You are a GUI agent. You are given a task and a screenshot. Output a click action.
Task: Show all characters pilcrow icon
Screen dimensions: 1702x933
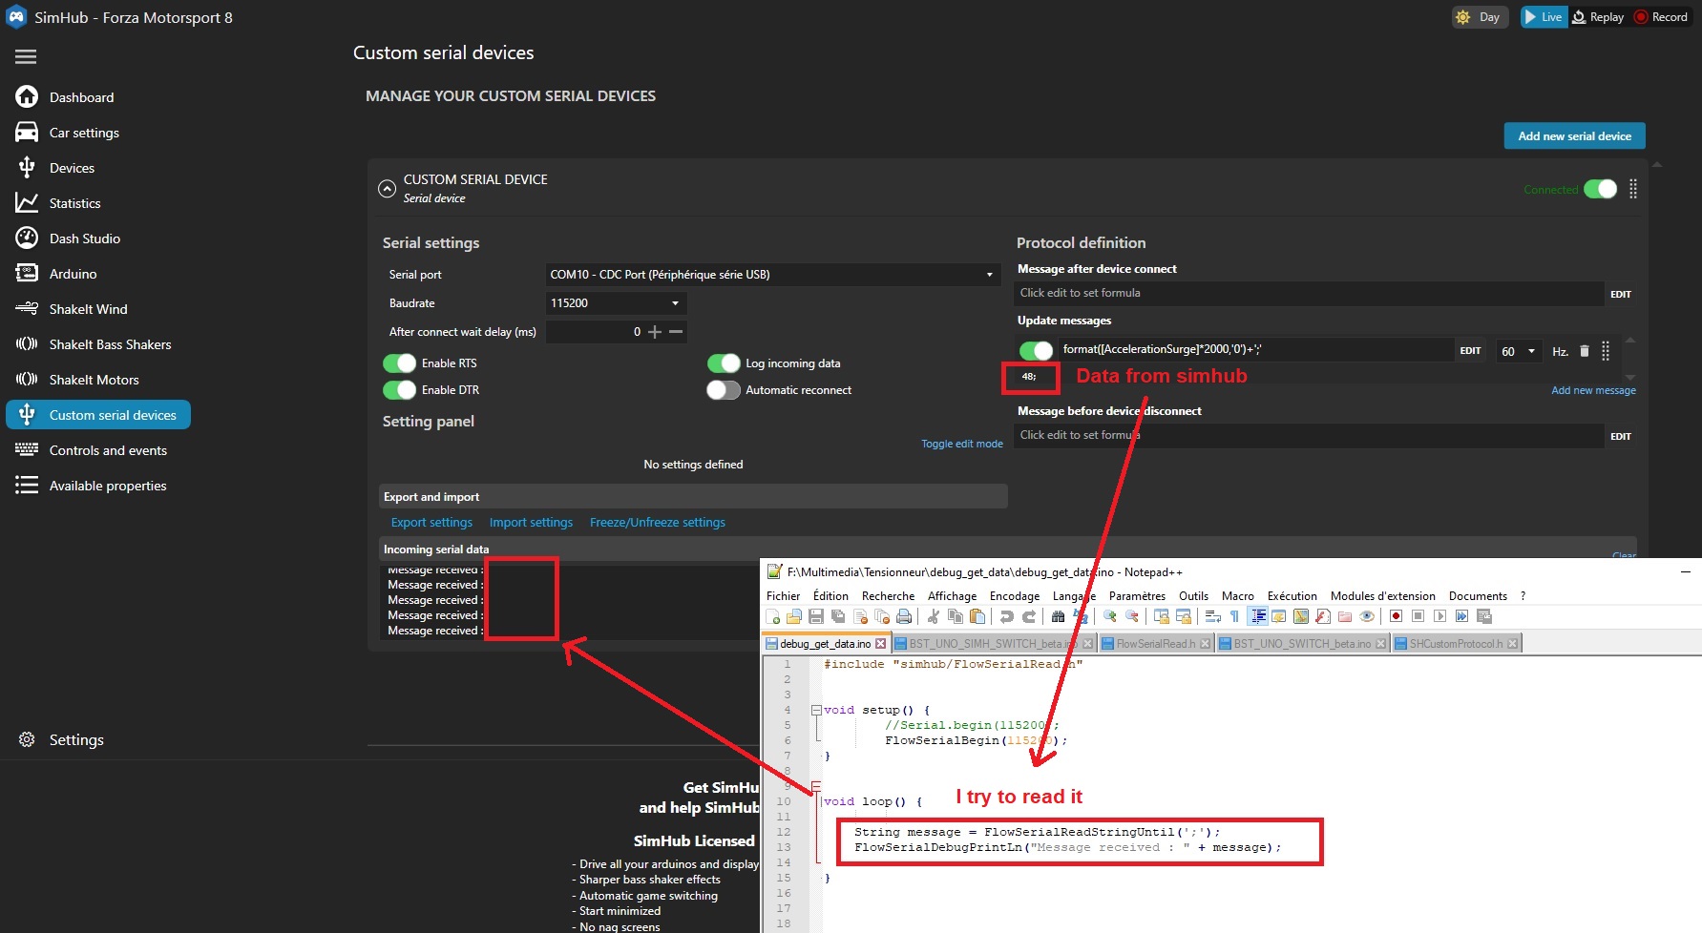1234,616
